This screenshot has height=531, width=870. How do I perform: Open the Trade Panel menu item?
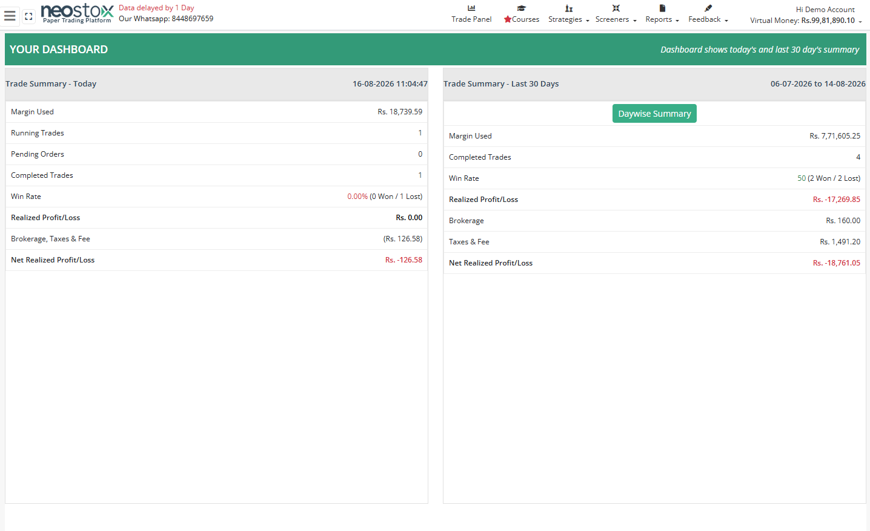(471, 19)
